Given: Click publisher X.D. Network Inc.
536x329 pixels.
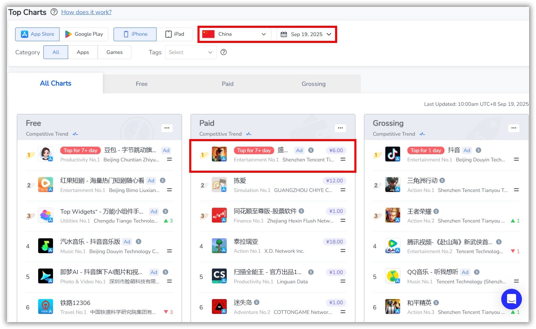Looking at the screenshot, I should click(x=284, y=251).
